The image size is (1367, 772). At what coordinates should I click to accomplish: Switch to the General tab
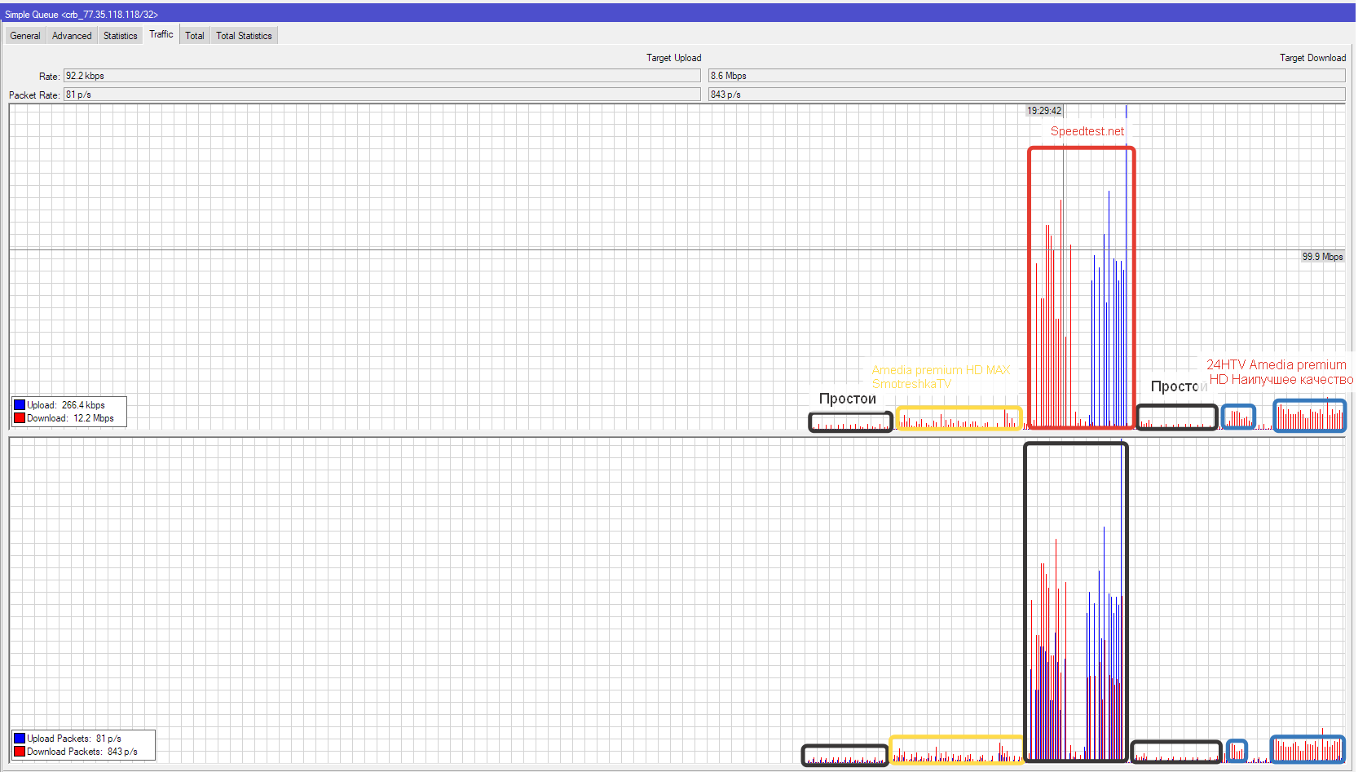(25, 36)
